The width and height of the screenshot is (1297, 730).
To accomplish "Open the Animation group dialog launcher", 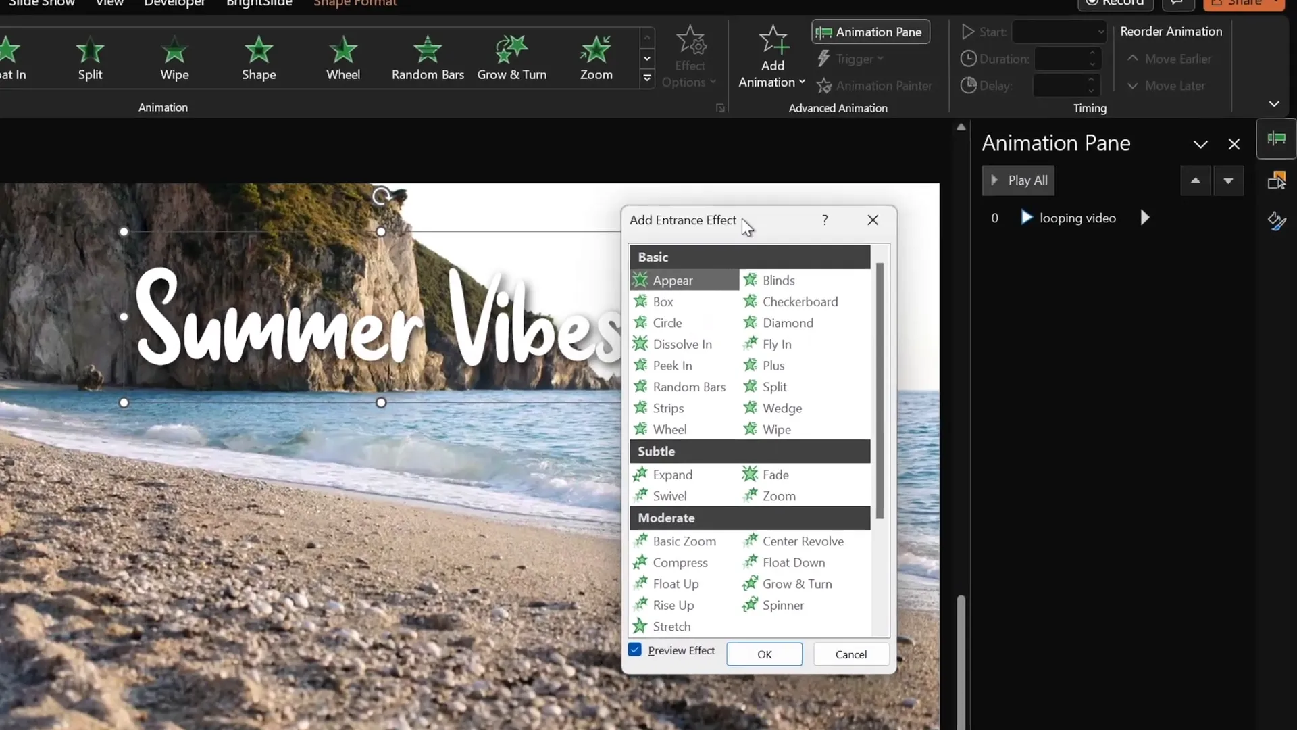I will point(720,108).
